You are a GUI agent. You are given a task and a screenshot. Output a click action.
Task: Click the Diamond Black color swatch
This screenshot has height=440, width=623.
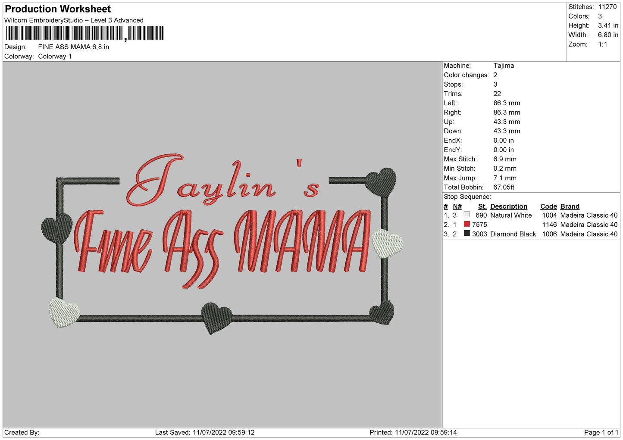click(466, 234)
